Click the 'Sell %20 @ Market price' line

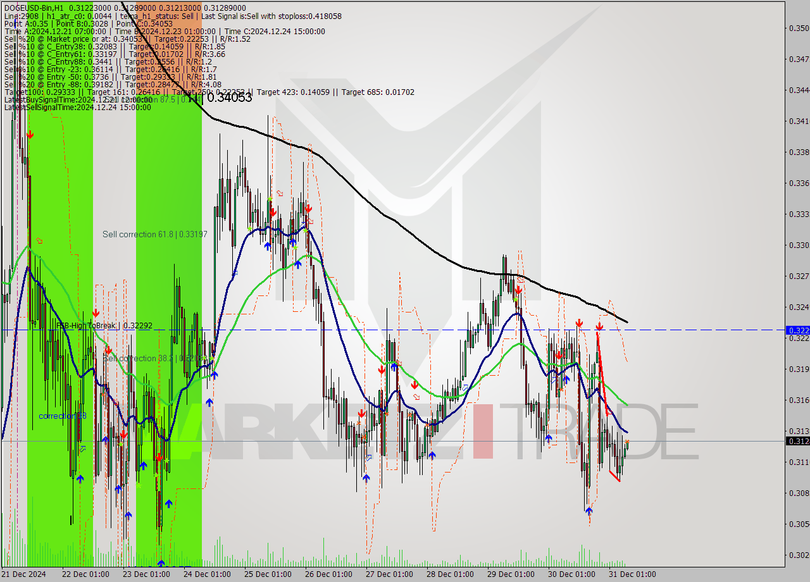tap(127, 39)
